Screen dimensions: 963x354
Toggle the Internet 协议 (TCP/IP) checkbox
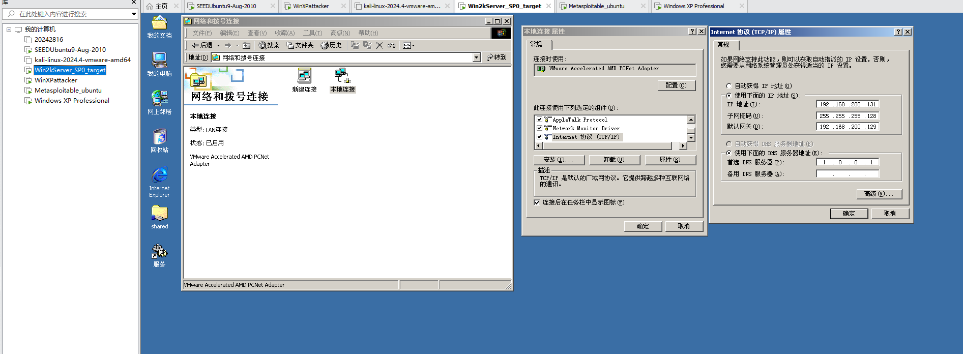click(x=539, y=137)
